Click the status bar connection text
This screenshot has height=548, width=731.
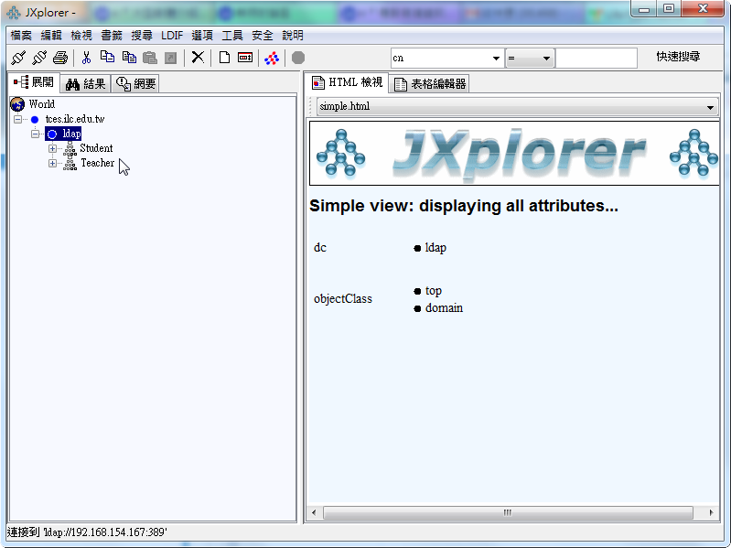[87, 532]
